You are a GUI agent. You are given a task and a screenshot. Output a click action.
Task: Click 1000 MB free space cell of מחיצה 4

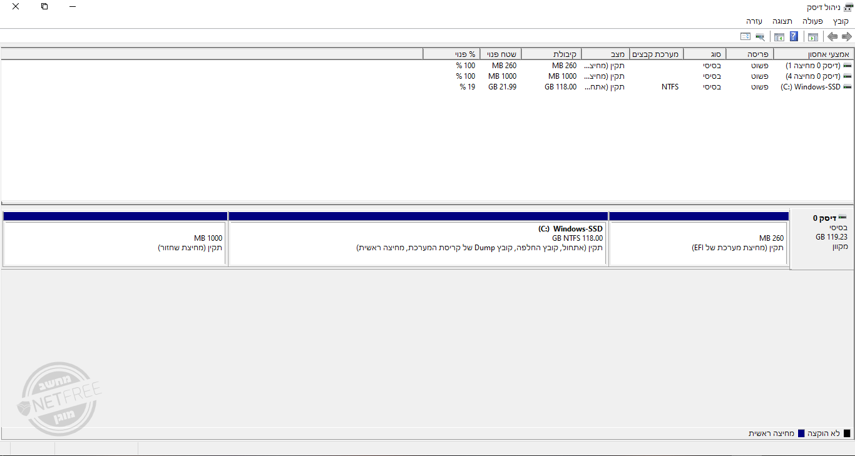[503, 76]
